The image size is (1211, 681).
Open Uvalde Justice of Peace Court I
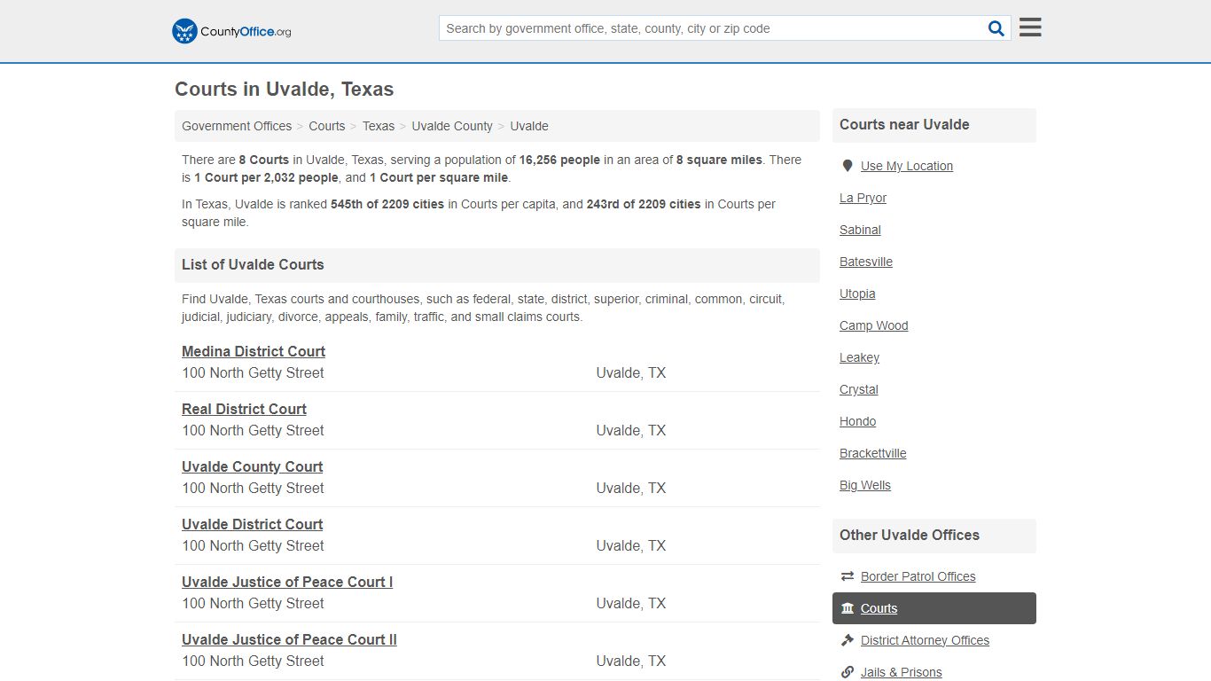[x=287, y=582]
